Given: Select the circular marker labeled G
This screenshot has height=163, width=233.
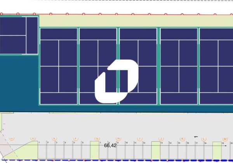Looking at the screenshot, I should point(97,139).
